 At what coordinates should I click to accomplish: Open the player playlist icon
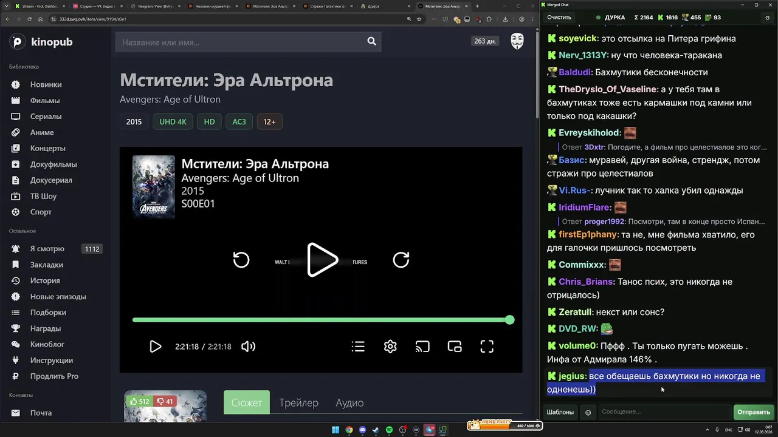click(358, 347)
